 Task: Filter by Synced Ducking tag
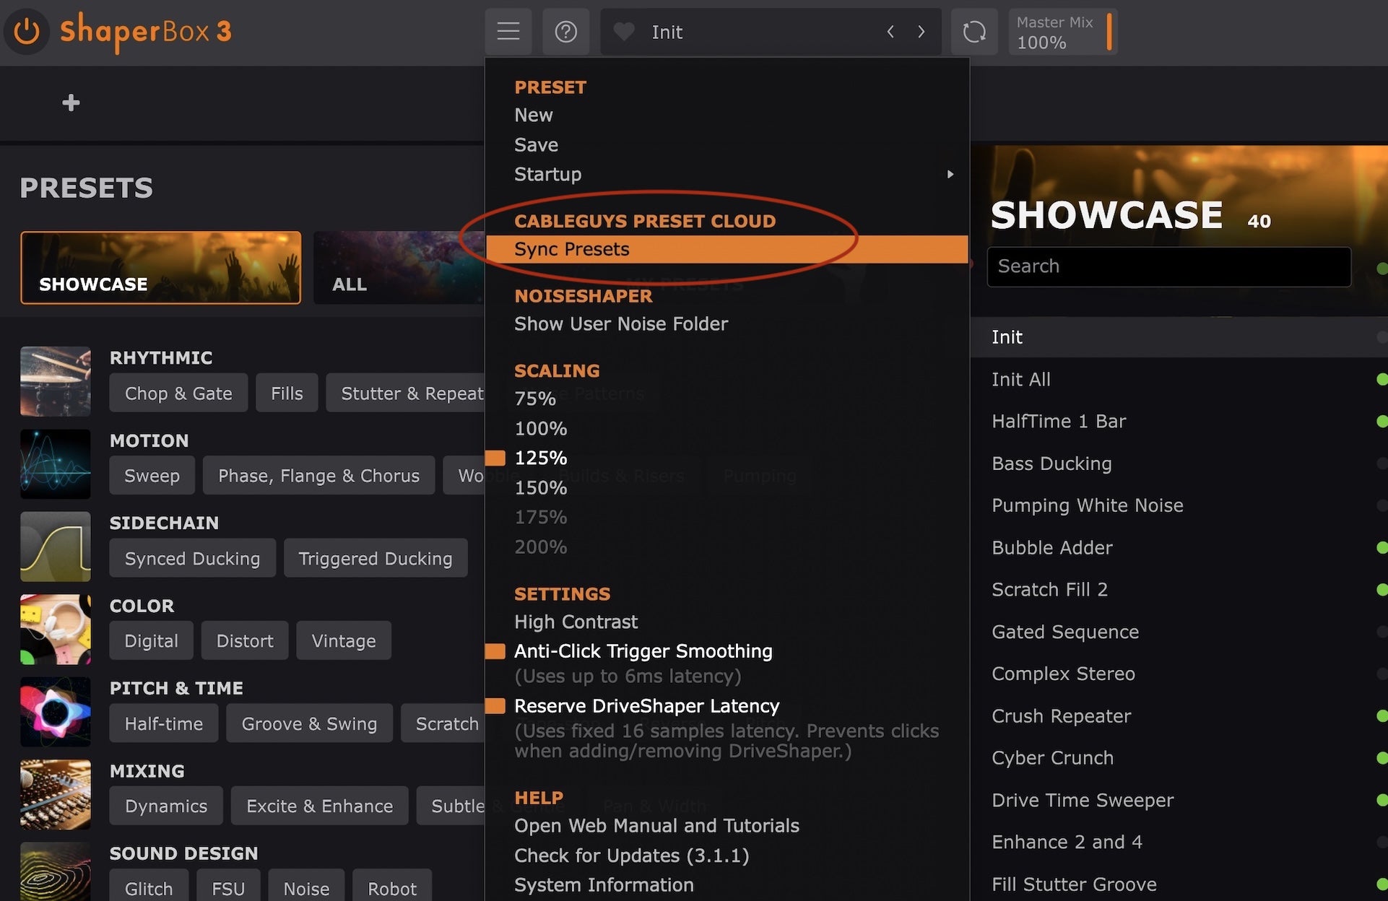(x=192, y=558)
